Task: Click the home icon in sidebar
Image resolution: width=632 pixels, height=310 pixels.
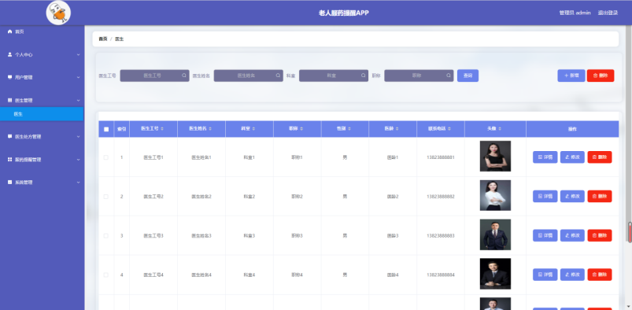Action: 10,31
